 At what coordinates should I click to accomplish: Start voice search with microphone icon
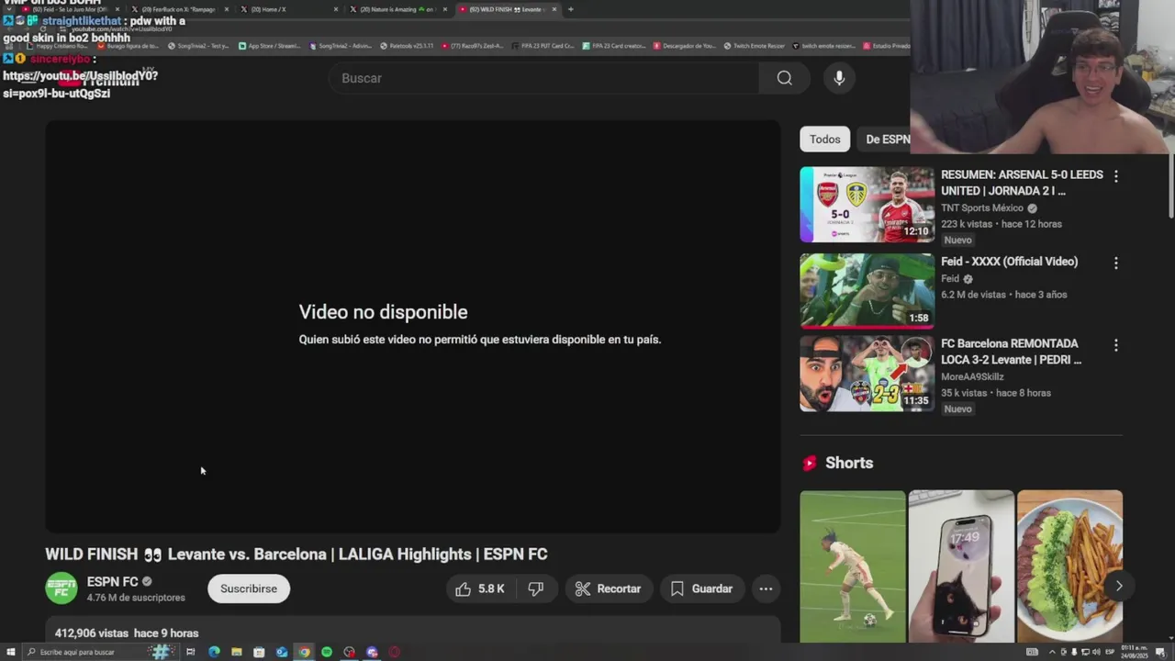pos(839,78)
